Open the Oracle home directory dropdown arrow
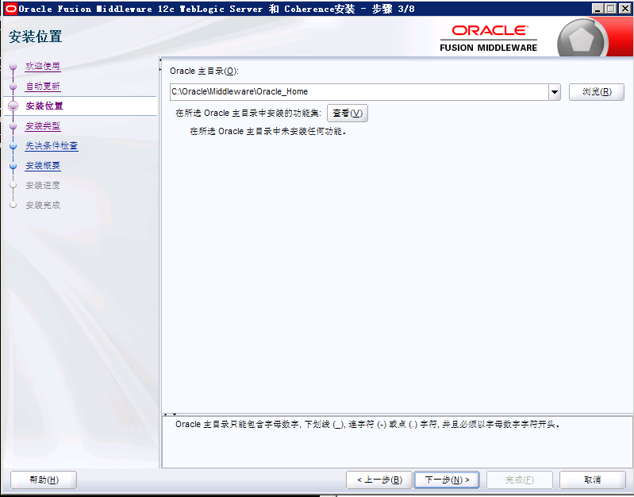Viewport: 634px width, 497px height. [x=555, y=92]
